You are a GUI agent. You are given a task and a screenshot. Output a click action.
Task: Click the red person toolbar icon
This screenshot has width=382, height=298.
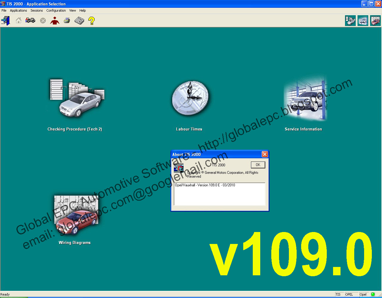(x=55, y=21)
